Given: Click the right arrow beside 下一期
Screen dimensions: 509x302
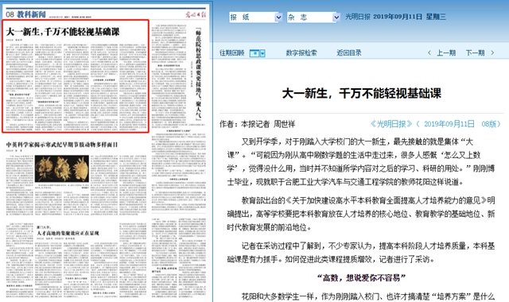Looking at the screenshot, I should tap(492, 53).
